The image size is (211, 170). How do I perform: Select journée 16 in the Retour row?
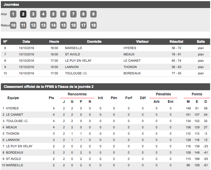[73, 25]
